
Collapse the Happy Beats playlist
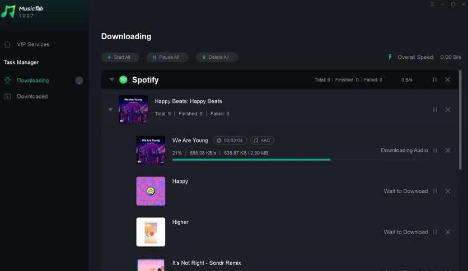click(x=110, y=110)
